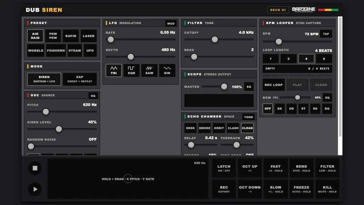Adjust the BGM VOL slider
The image size is (364, 205).
(295, 97)
